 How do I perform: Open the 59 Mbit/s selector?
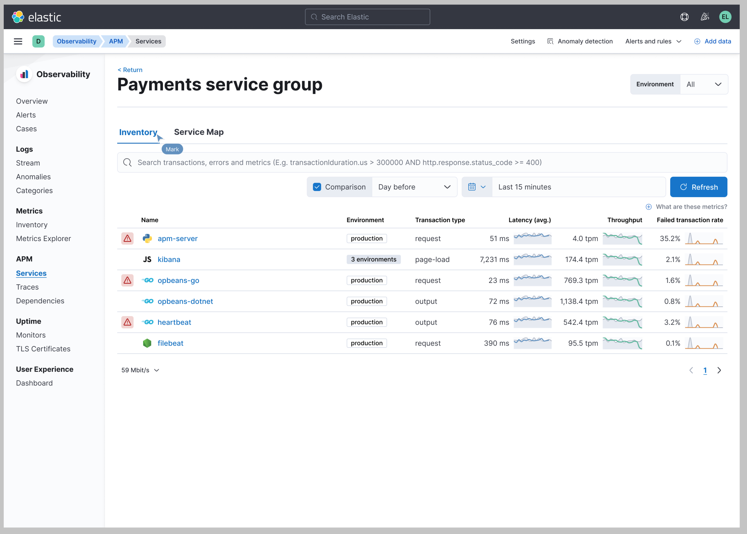(x=139, y=370)
